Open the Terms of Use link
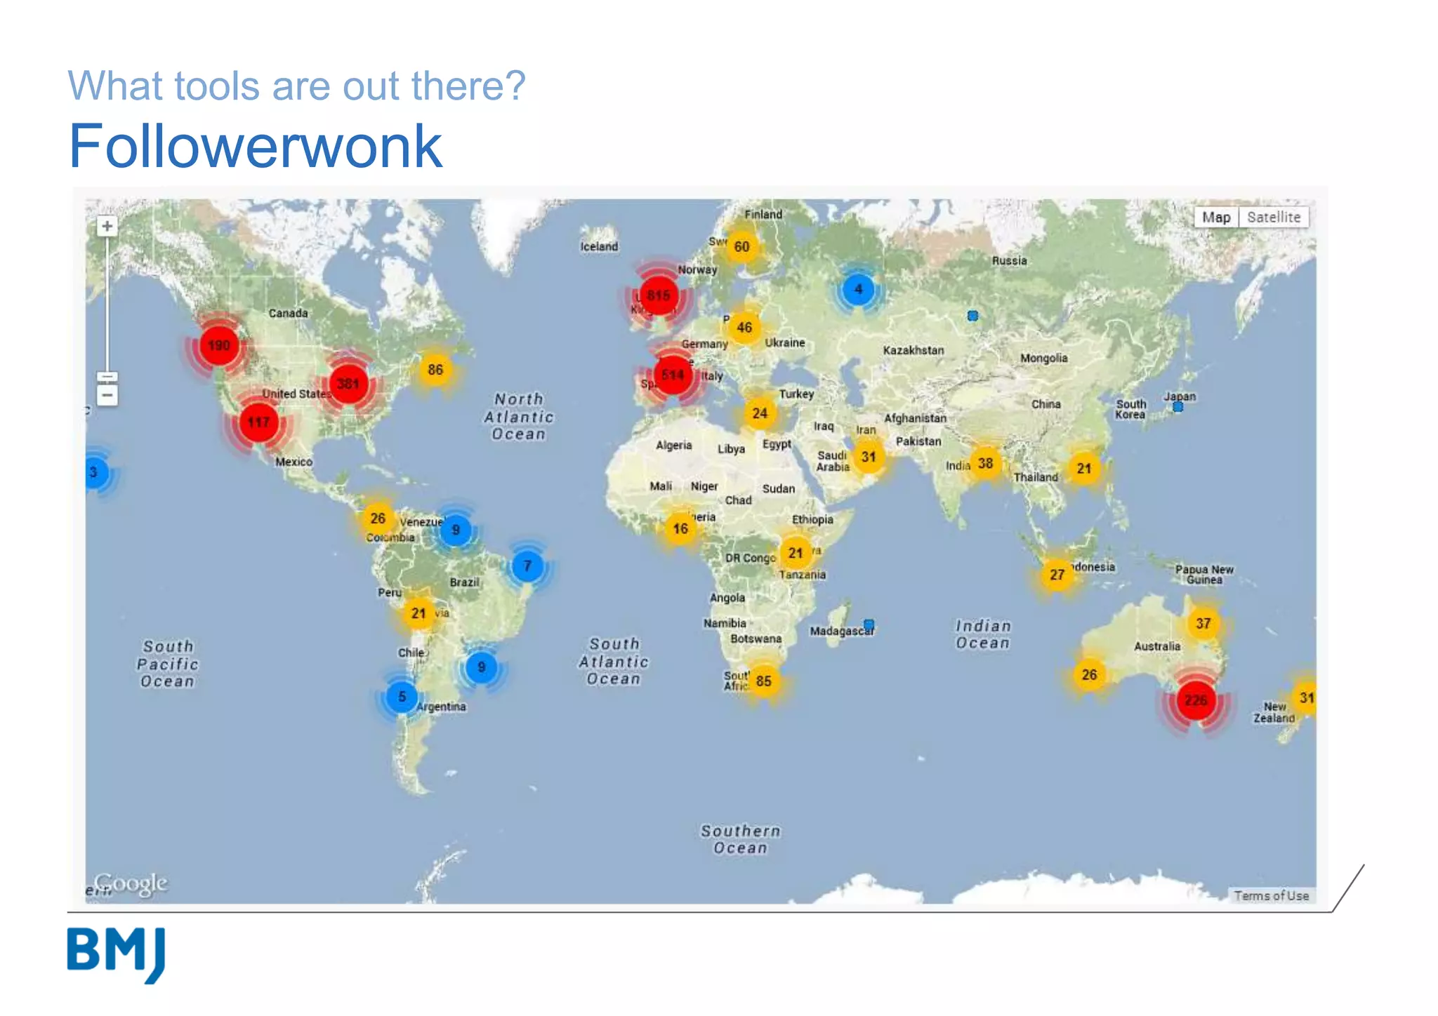The image size is (1438, 1016). (1272, 896)
